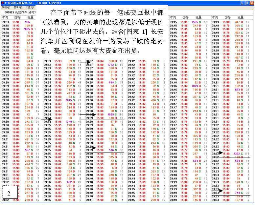Viewport: 255px width, 205px height.
Task: Click the 时间 header above the 09:49 column
Action: pyautogui.click(x=215, y=17)
